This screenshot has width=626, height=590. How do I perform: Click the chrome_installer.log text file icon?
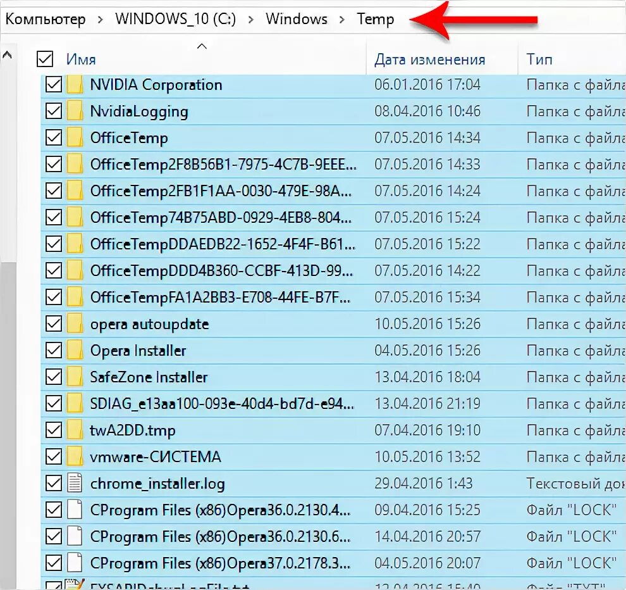click(x=75, y=483)
